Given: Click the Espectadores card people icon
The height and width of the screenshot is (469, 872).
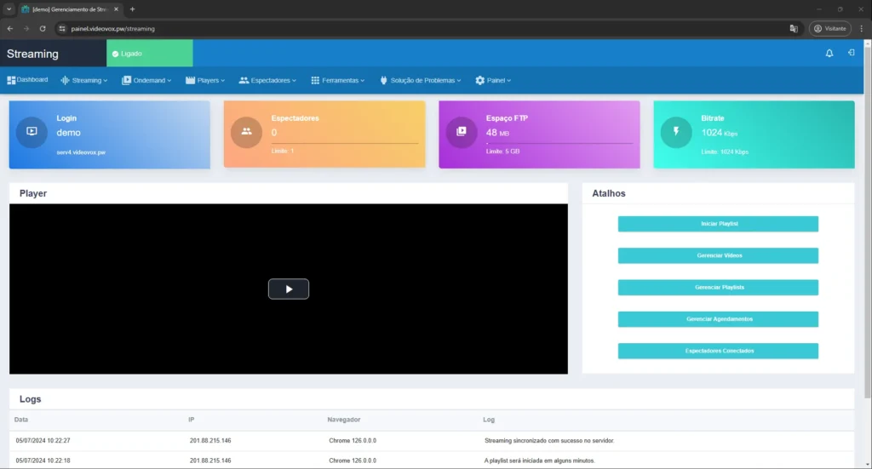Looking at the screenshot, I should coord(246,132).
